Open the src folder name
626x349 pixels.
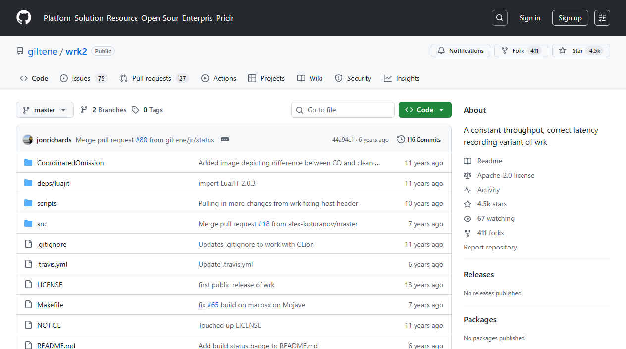click(x=42, y=224)
